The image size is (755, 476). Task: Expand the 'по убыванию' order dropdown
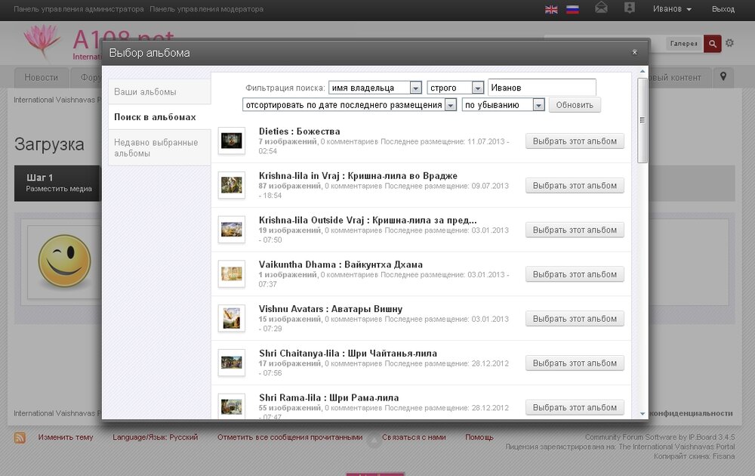[503, 105]
